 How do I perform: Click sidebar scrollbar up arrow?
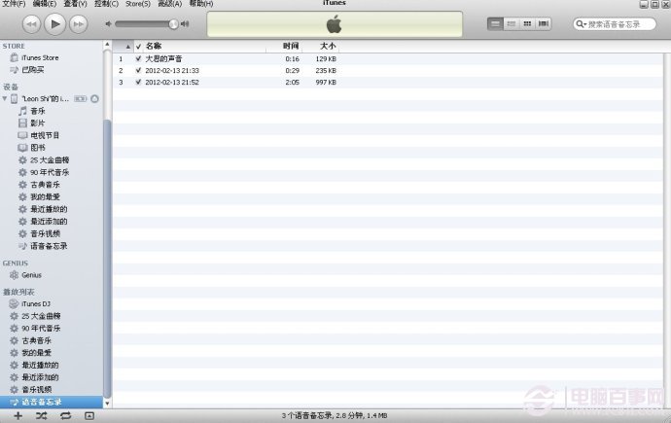[107, 45]
